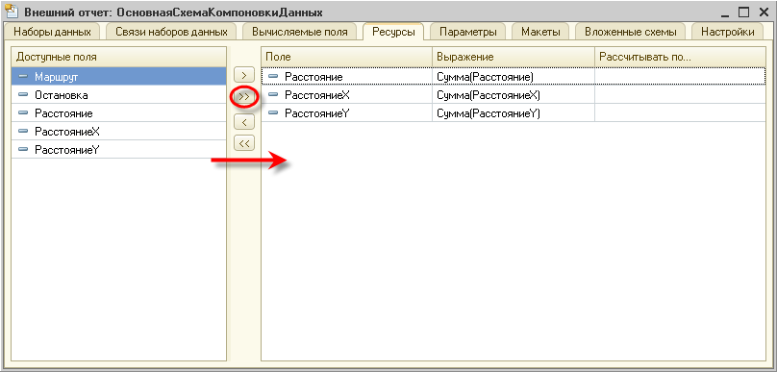Switch to the Вложенные схемы tab
Viewport: 777px width, 372px height.
pos(630,32)
